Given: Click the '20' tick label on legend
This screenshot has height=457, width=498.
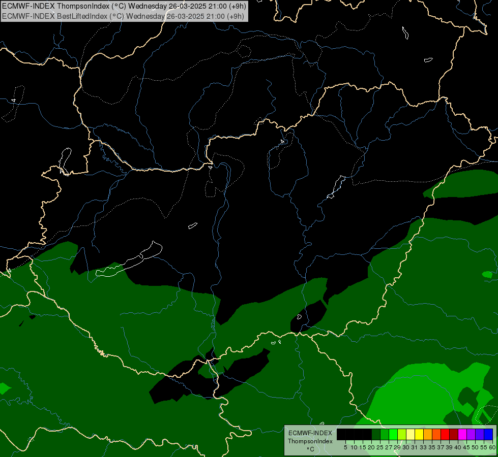Looking at the screenshot, I should [x=371, y=447].
